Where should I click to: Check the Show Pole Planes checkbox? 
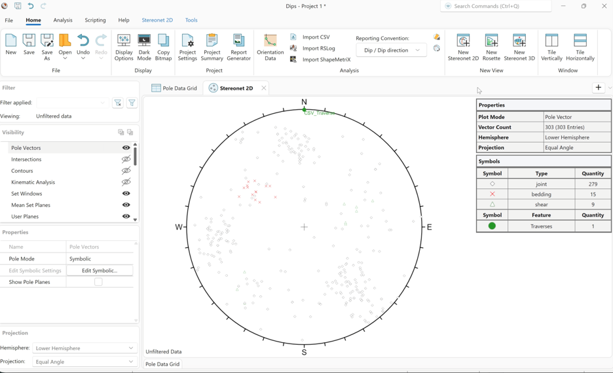click(x=98, y=281)
